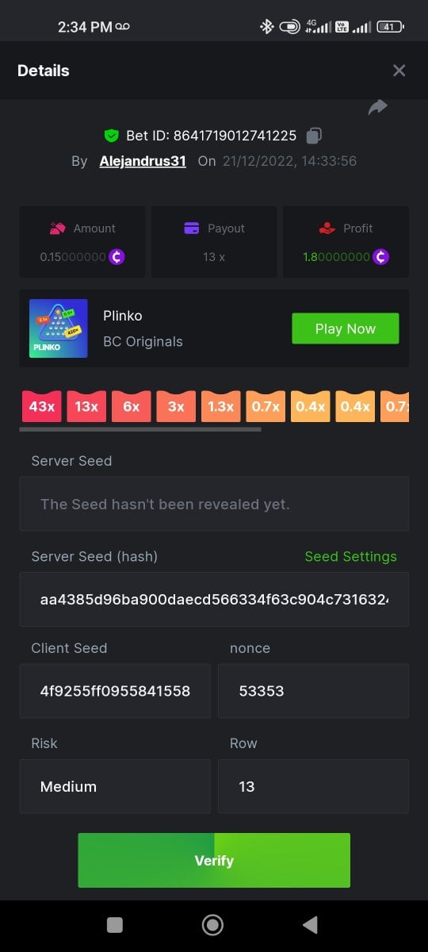
Task: Tap the Android back navigation button
Action: point(311,924)
